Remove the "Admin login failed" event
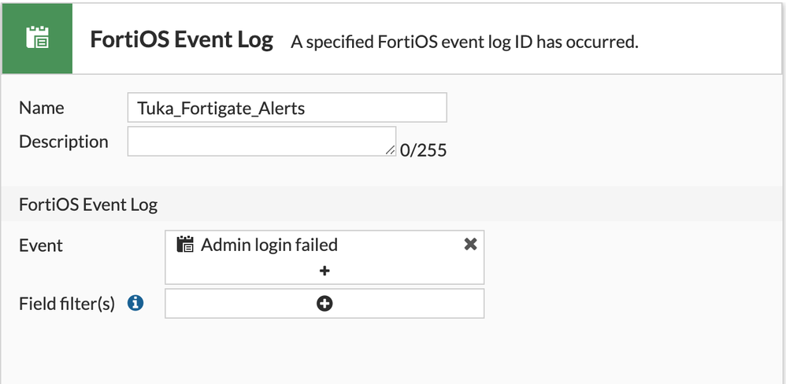786x384 pixels. tap(470, 244)
